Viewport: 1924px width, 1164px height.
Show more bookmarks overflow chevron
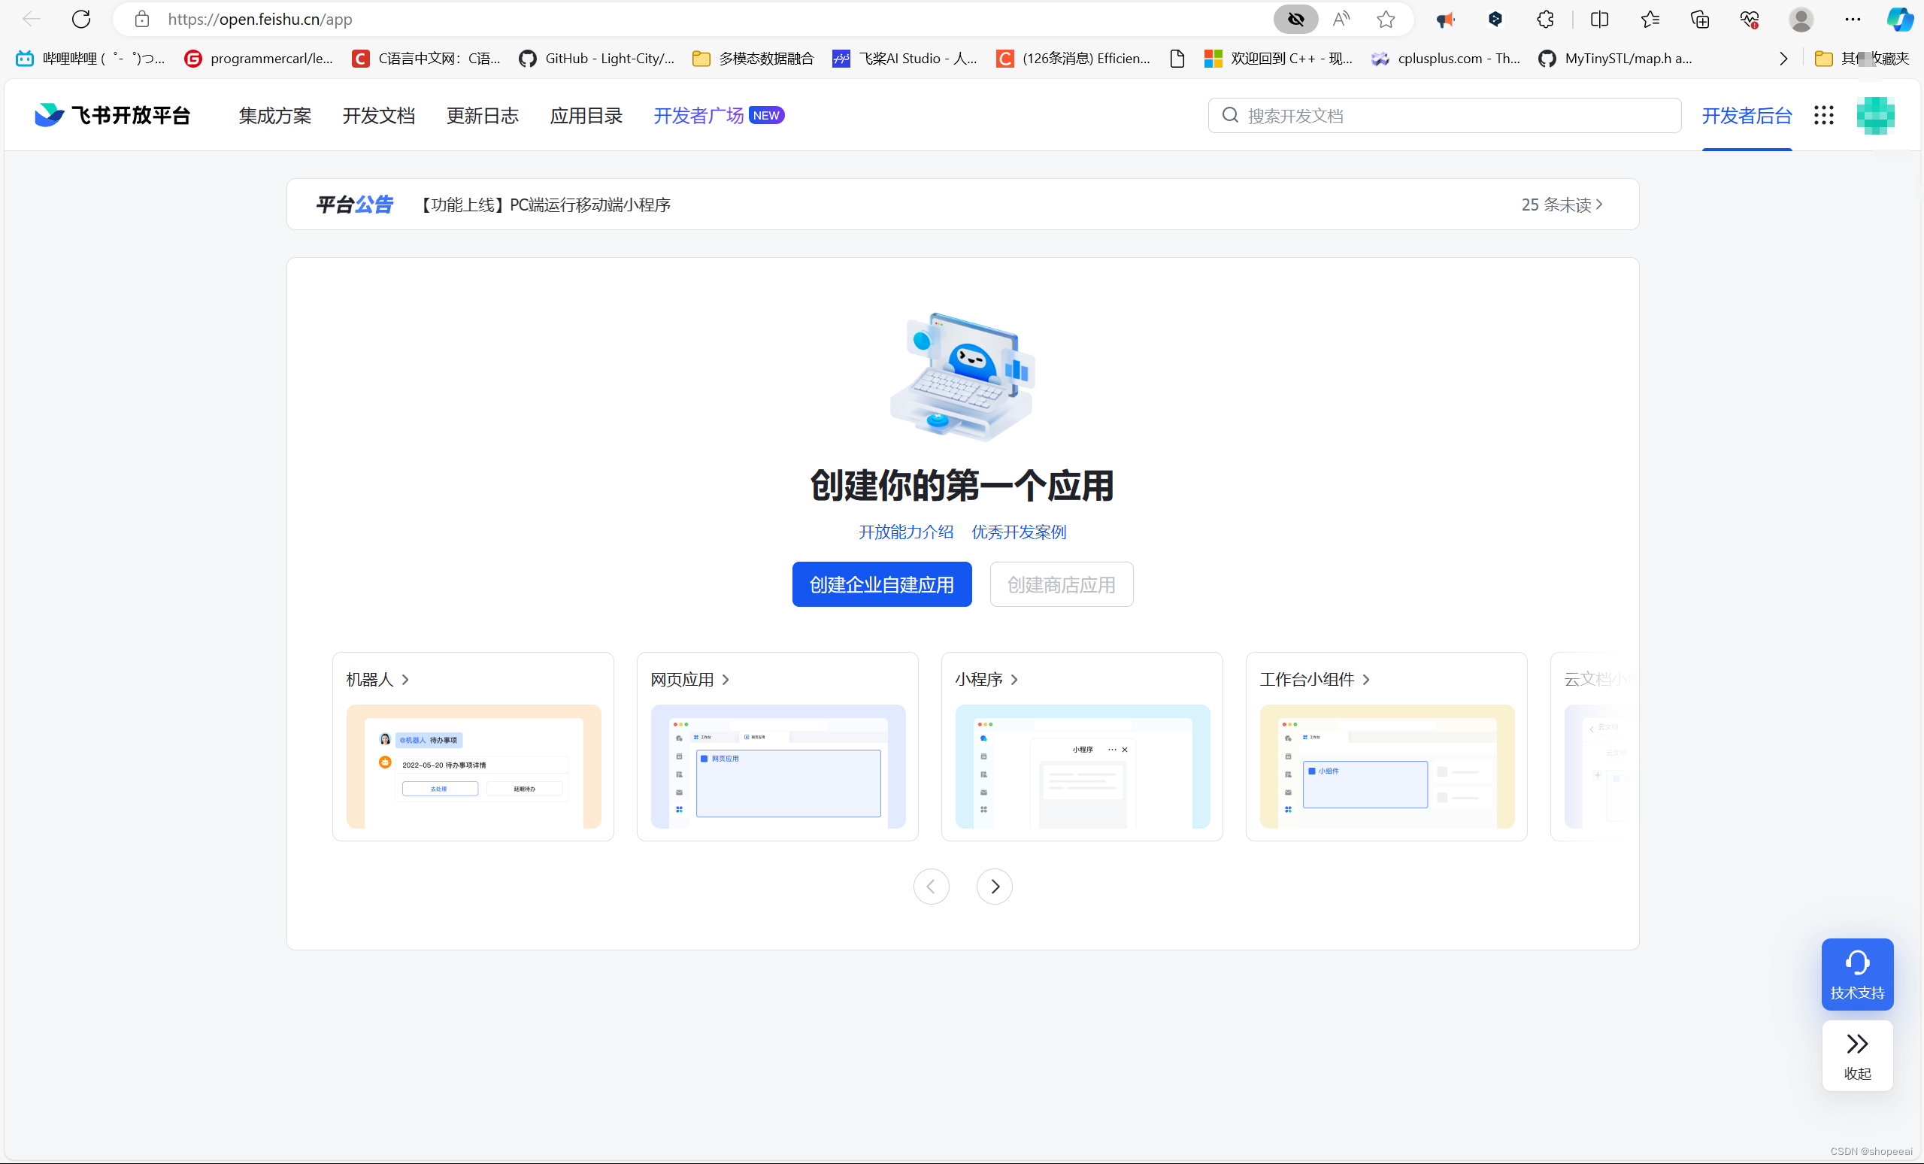pyautogui.click(x=1783, y=59)
